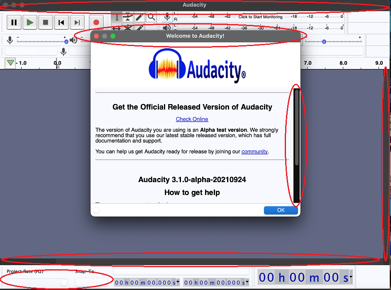Viewport: 391px width, 290px height.
Task: Click timeline ruler at 8.0 seconds
Action: [x=343, y=63]
